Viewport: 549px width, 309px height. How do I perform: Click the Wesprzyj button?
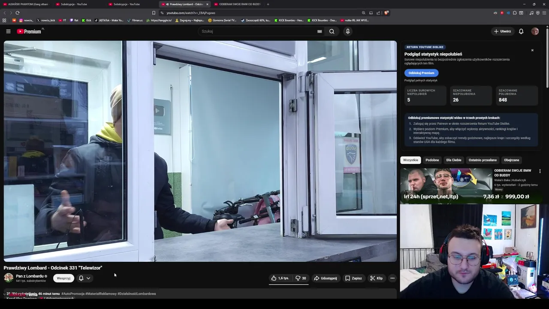[x=63, y=278]
